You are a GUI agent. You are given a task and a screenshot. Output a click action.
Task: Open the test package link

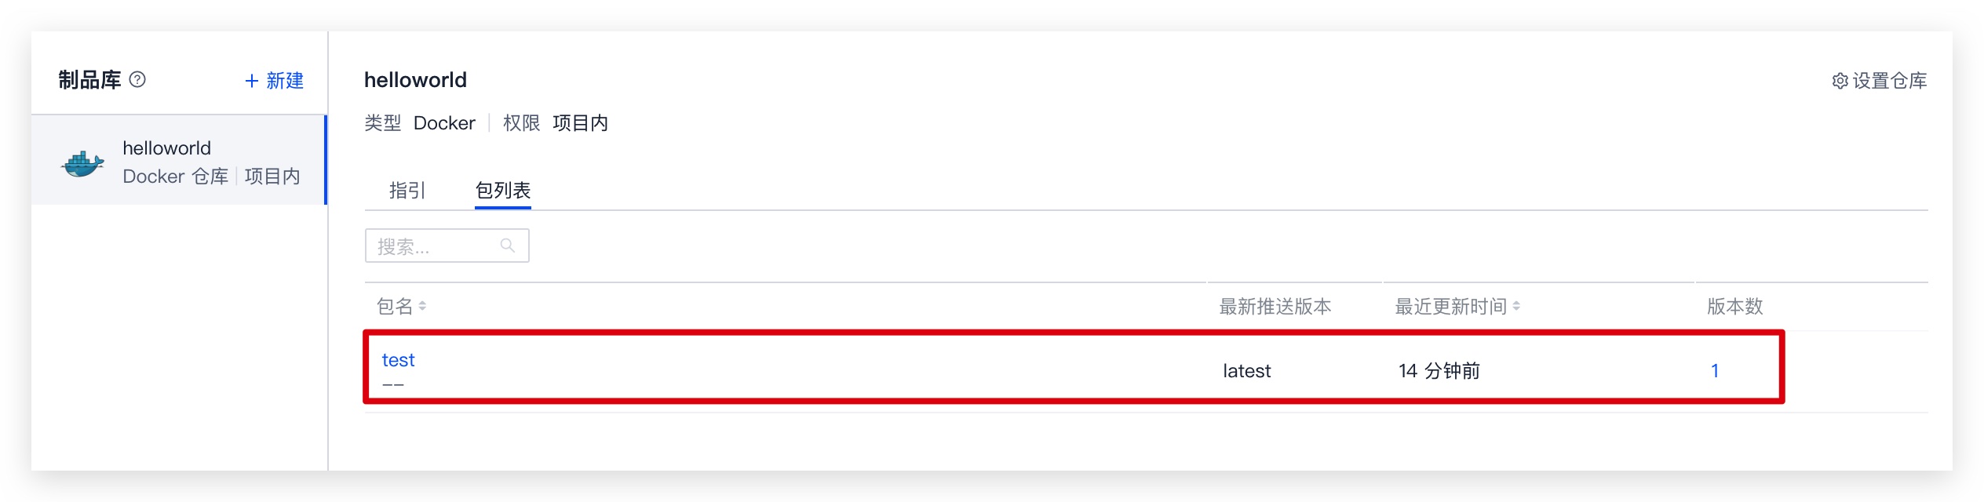398,360
